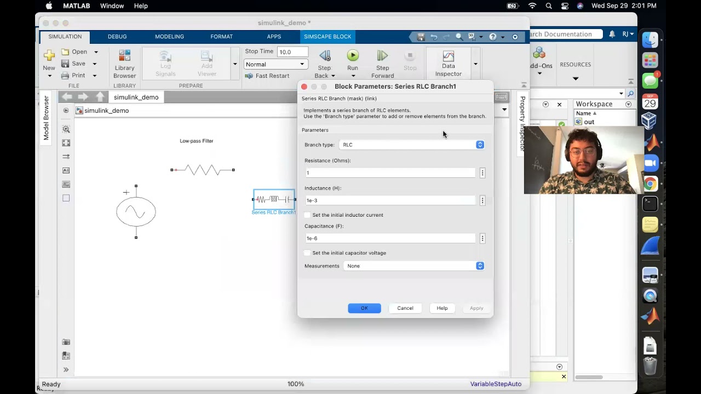This screenshot has height=394, width=701.
Task: Click Help in Block Parameters dialog
Action: 442,308
